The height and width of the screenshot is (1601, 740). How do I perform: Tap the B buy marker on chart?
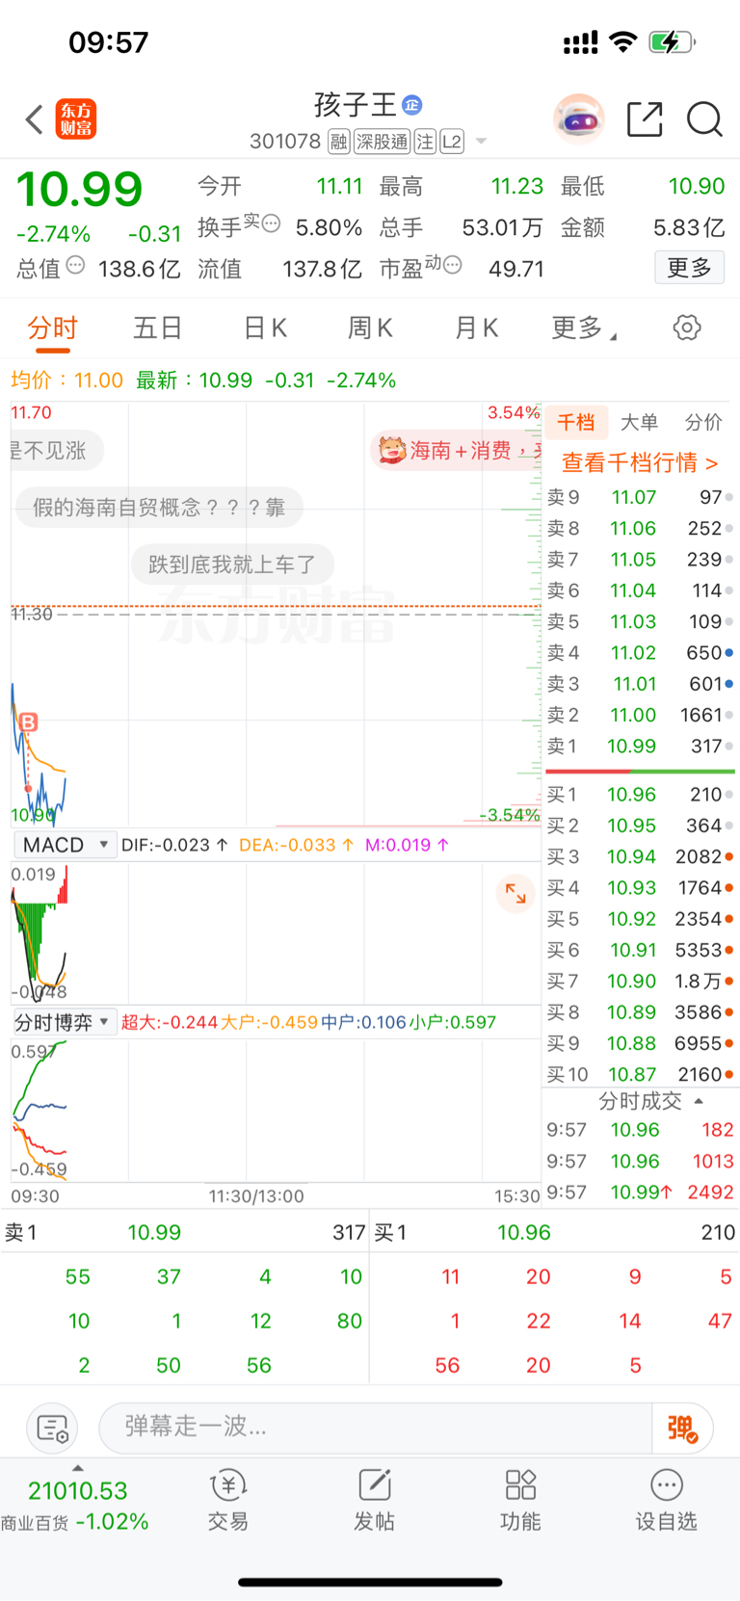pos(28,722)
